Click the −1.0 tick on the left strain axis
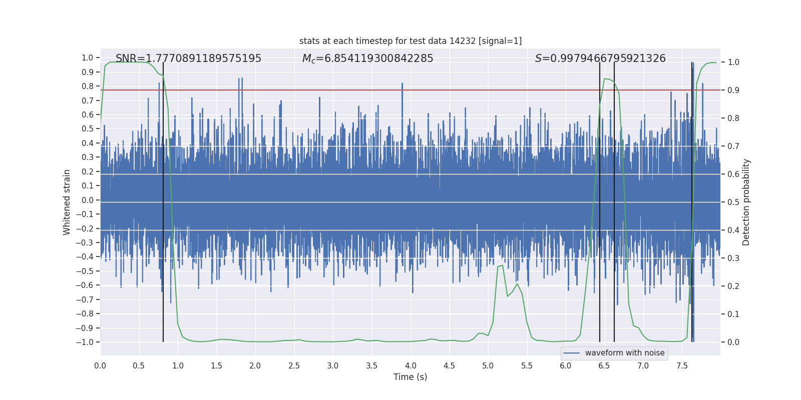 (84, 342)
